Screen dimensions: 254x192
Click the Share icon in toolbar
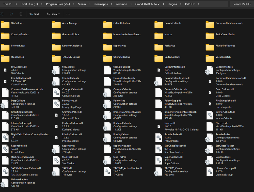pos(11,14)
